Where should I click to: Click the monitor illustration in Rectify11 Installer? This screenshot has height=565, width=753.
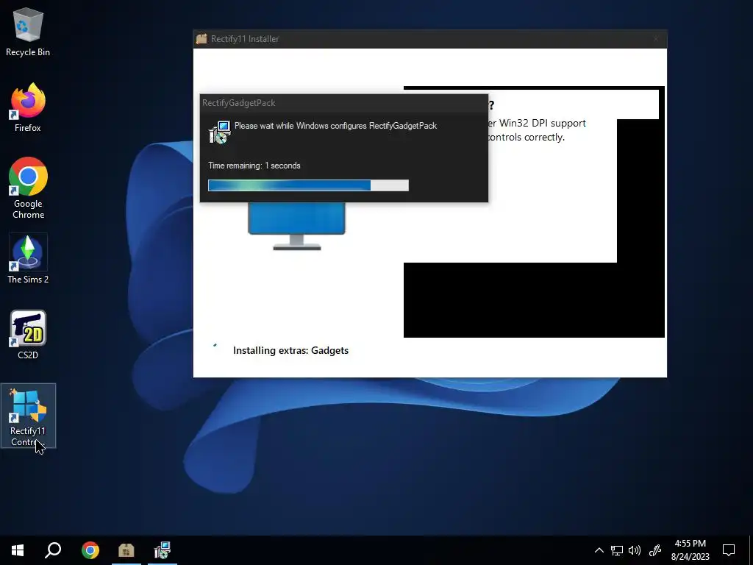[x=297, y=227]
